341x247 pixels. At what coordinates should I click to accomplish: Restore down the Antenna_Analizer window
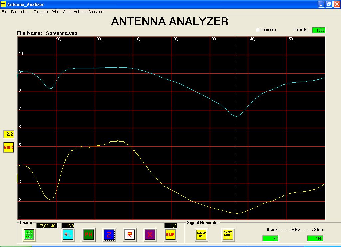click(x=329, y=4)
